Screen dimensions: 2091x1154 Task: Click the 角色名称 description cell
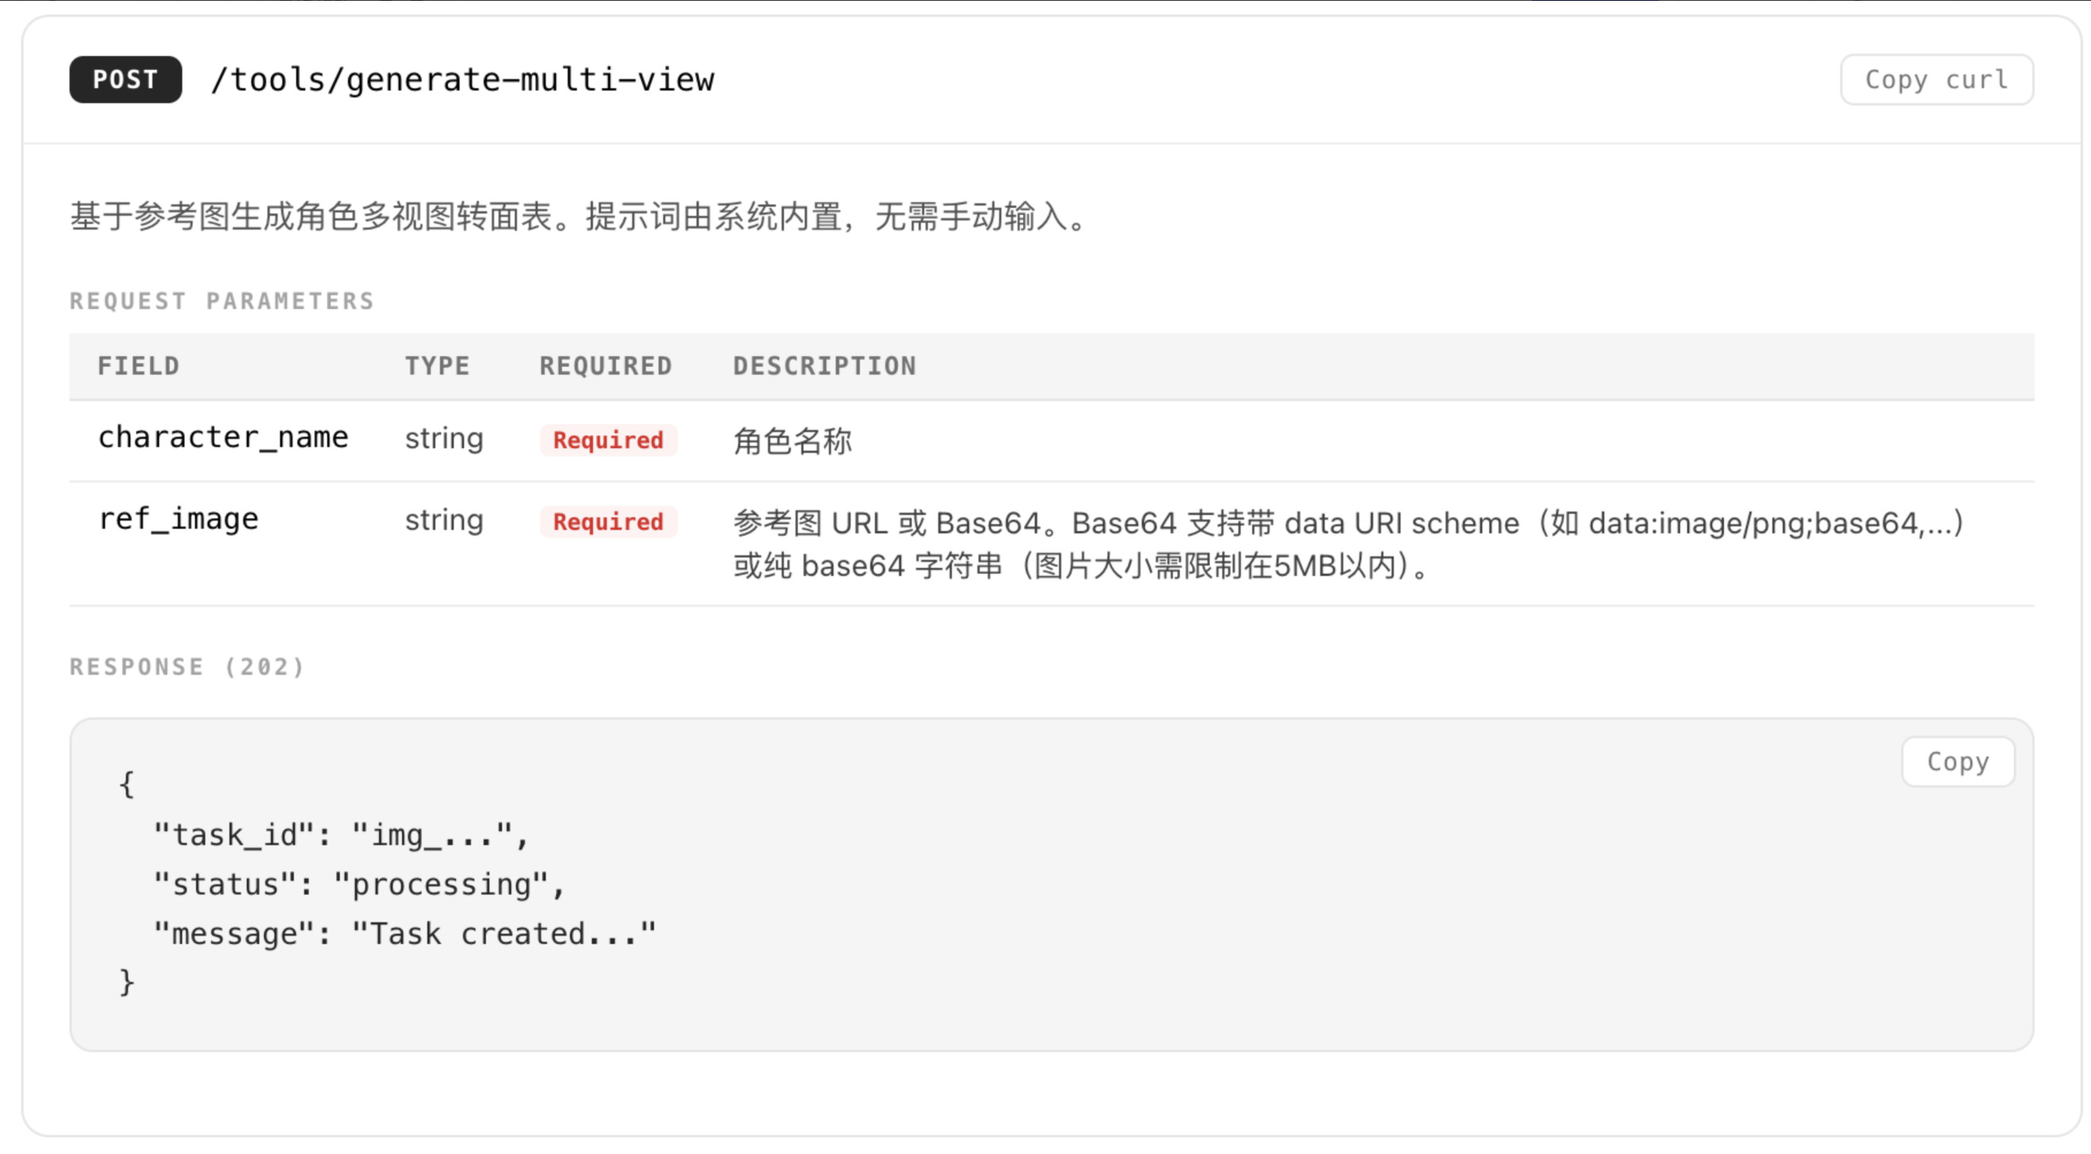pos(792,440)
